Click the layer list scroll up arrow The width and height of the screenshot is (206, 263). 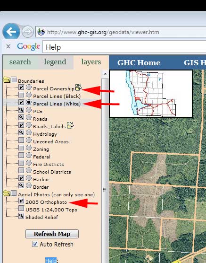tap(105, 74)
